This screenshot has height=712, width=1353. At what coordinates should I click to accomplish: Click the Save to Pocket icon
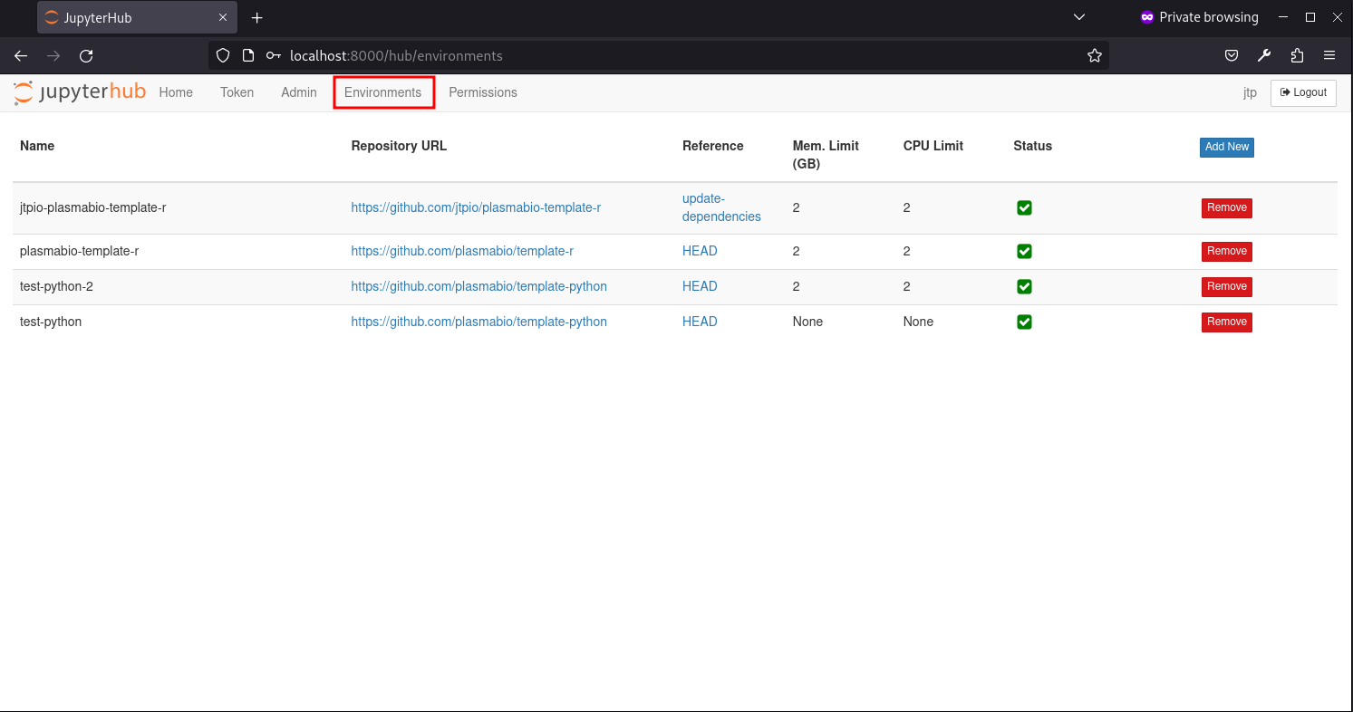(1232, 55)
